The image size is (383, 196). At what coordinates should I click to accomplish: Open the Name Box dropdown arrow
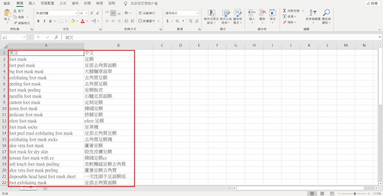[25, 37]
